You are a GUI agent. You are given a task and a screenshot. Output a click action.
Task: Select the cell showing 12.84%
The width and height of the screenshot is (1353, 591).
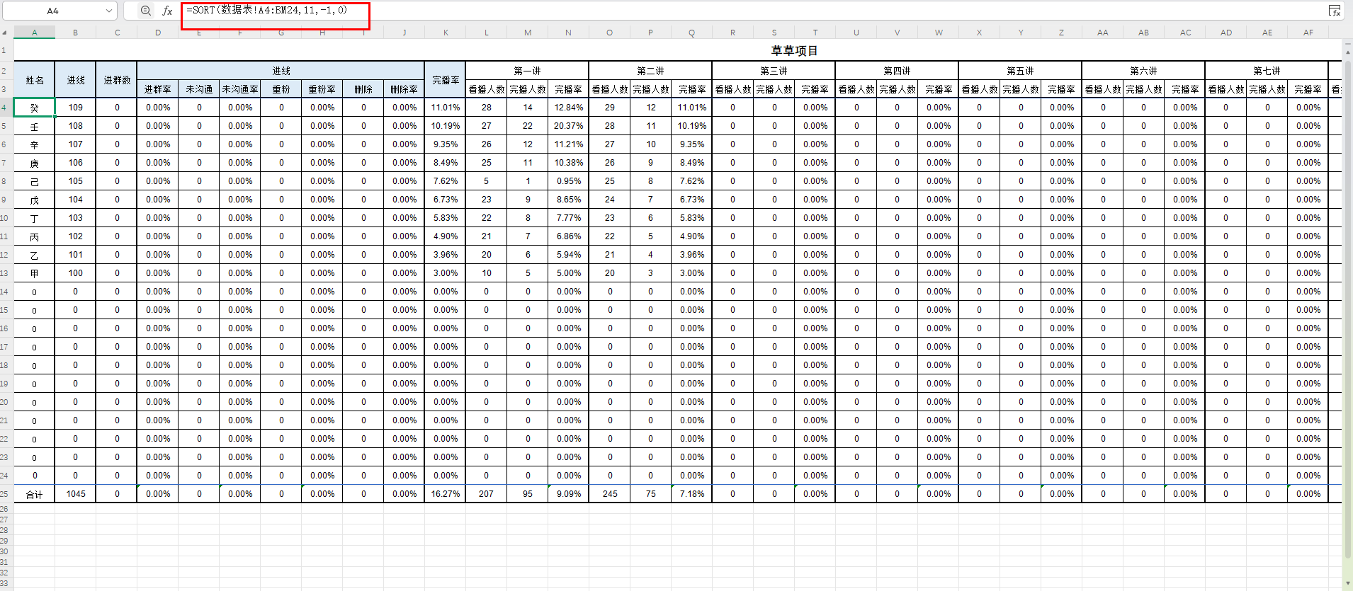(568, 108)
